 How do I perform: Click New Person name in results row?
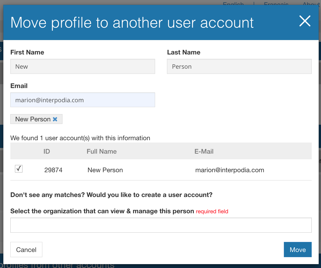(x=105, y=170)
